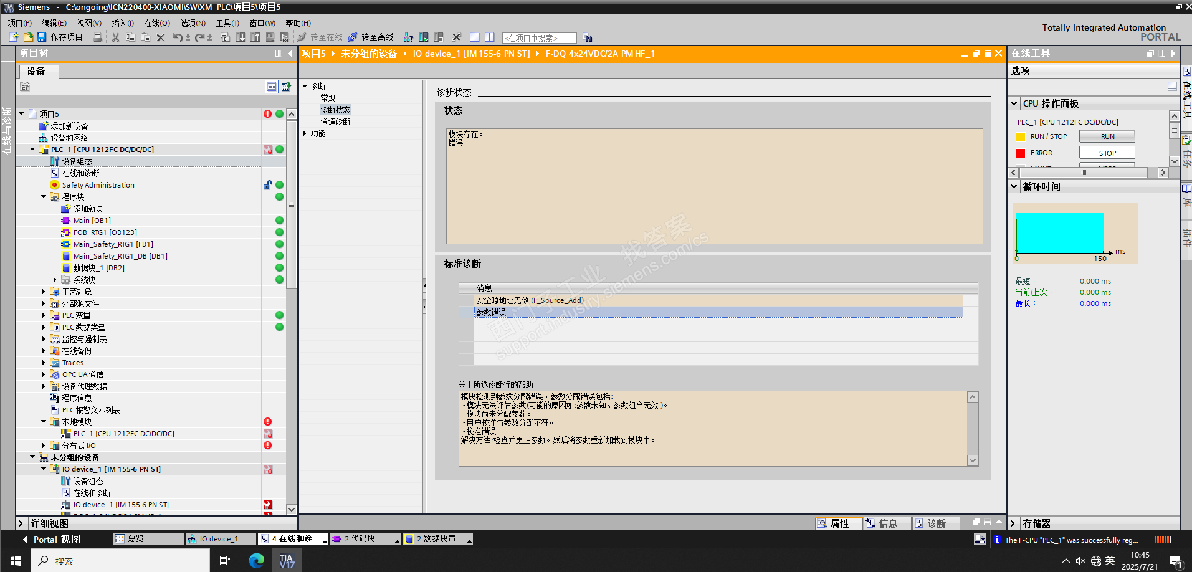Viewport: 1192px width, 572px height.
Task: Click the print toolbar icon
Action: [98, 37]
